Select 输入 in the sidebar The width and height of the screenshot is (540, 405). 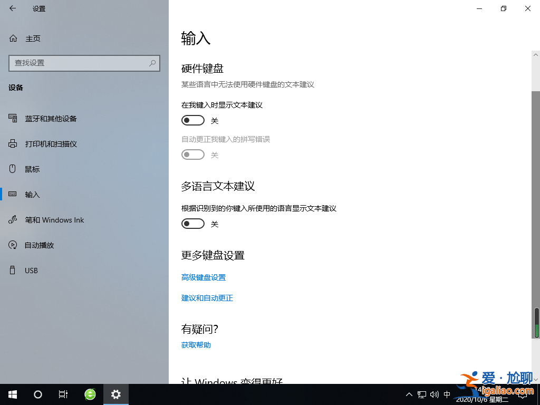[x=32, y=194]
